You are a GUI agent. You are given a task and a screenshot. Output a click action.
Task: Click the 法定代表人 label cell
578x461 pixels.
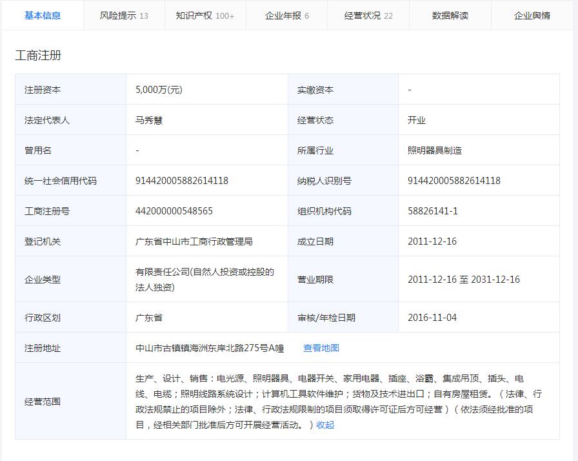tap(70, 120)
